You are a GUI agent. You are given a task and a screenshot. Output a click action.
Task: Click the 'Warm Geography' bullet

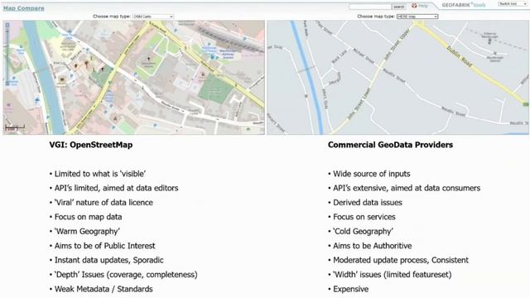click(84, 232)
